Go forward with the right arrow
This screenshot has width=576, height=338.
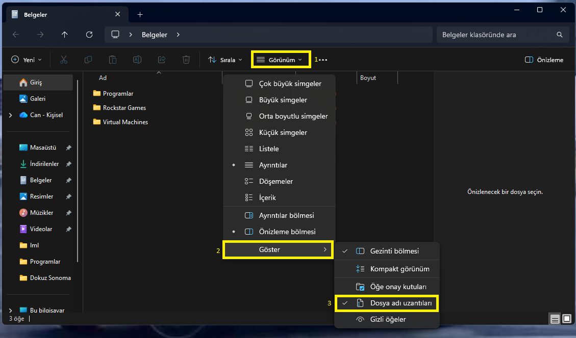pyautogui.click(x=40, y=35)
